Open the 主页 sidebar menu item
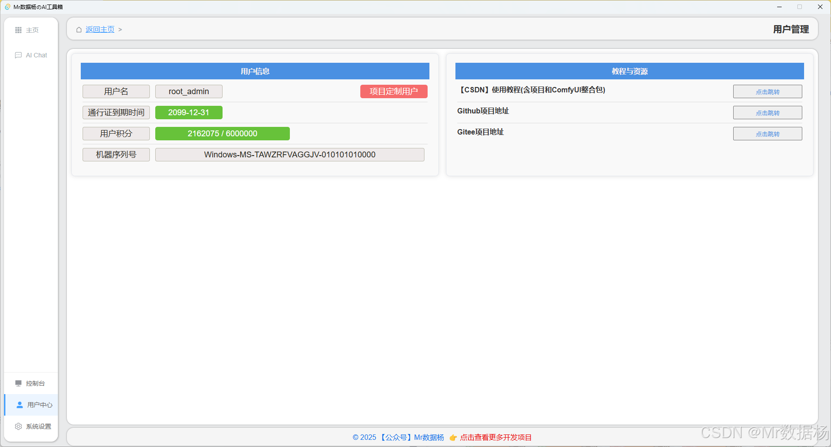Image resolution: width=831 pixels, height=447 pixels. (31, 30)
